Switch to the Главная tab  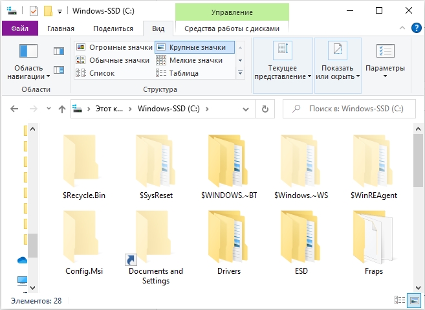[61, 28]
